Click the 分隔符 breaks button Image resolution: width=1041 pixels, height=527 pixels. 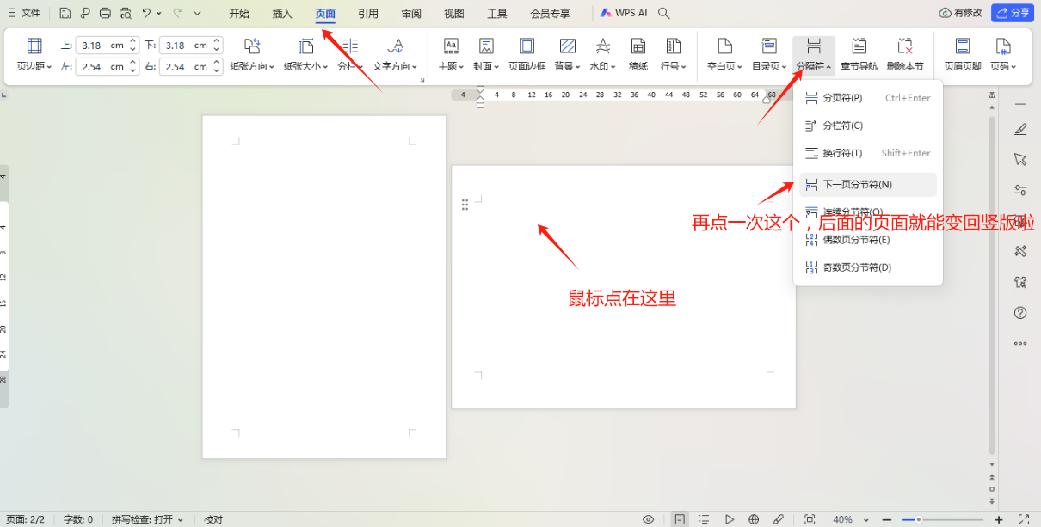coord(814,54)
